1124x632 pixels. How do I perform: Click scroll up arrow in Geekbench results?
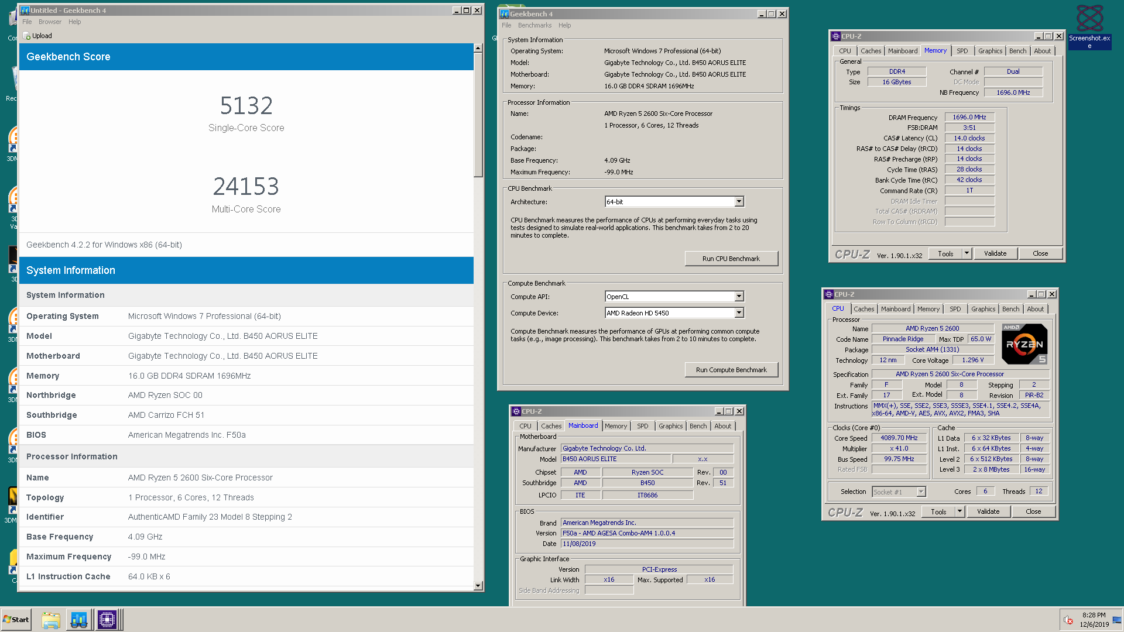pyautogui.click(x=478, y=48)
